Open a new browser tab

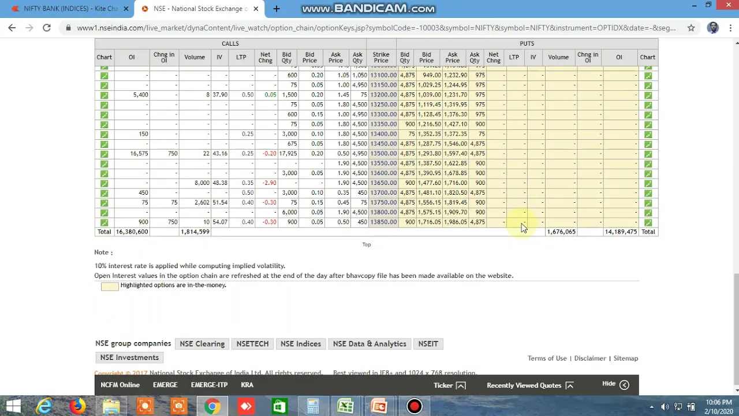(x=277, y=9)
